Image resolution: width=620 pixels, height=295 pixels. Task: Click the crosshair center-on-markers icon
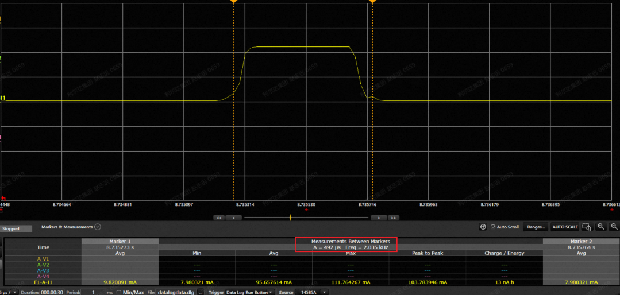483,227
